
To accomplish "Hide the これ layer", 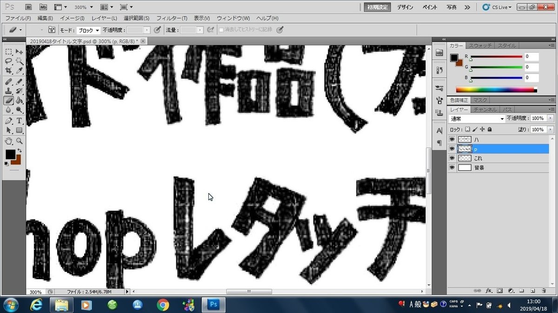I will tap(452, 158).
